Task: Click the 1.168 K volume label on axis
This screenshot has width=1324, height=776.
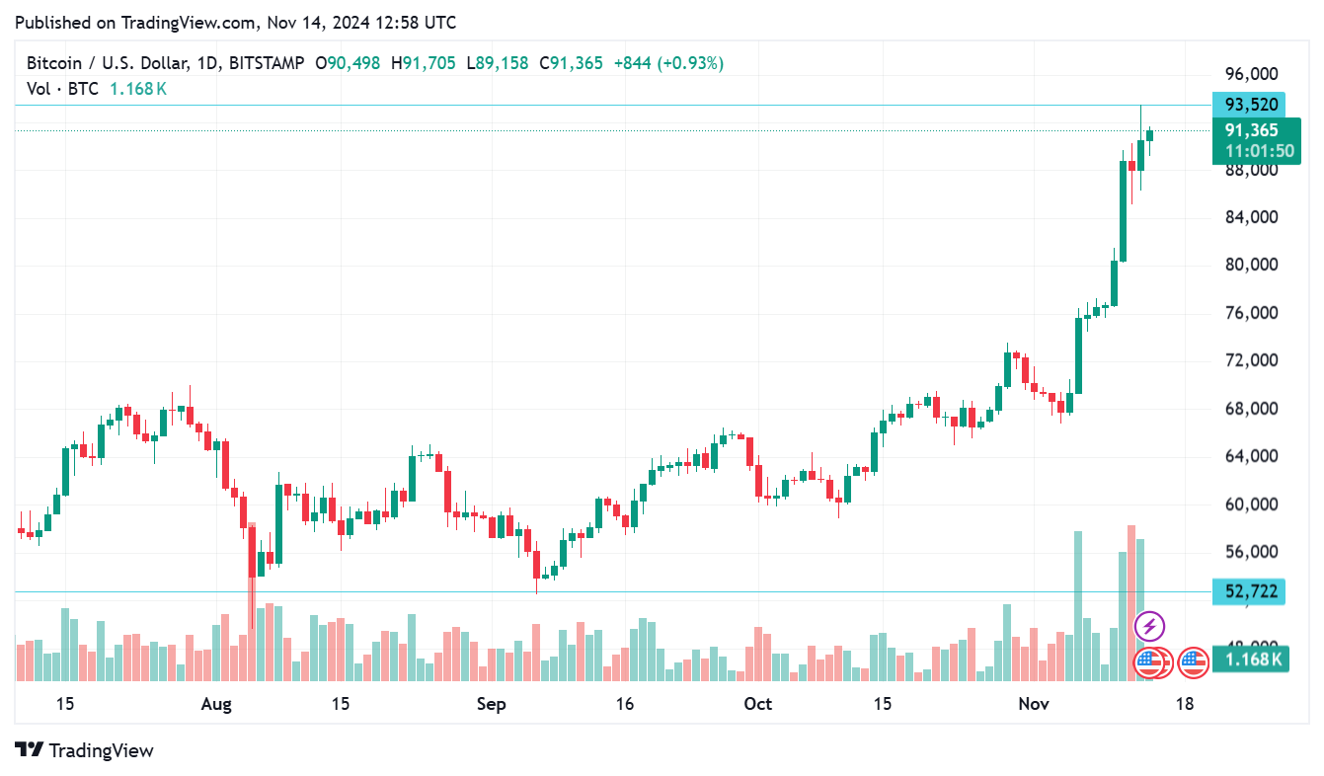Action: (1251, 660)
